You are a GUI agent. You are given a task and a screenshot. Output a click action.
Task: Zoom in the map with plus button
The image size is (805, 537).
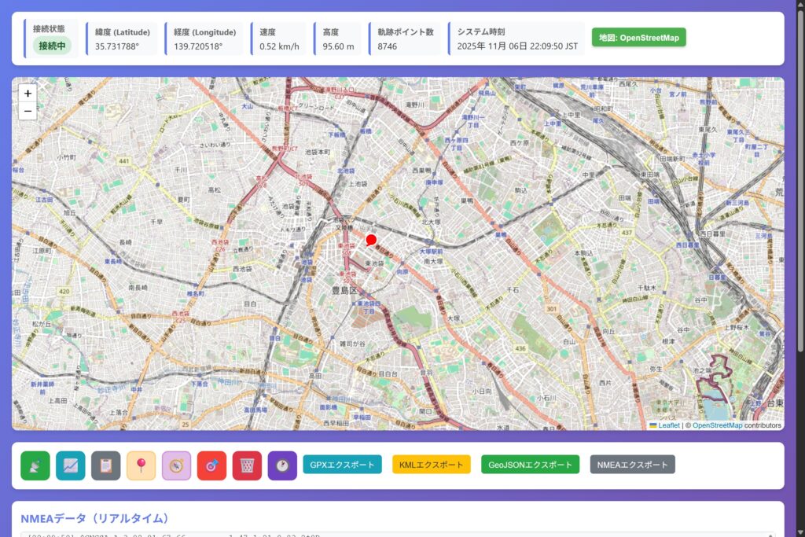click(x=28, y=93)
